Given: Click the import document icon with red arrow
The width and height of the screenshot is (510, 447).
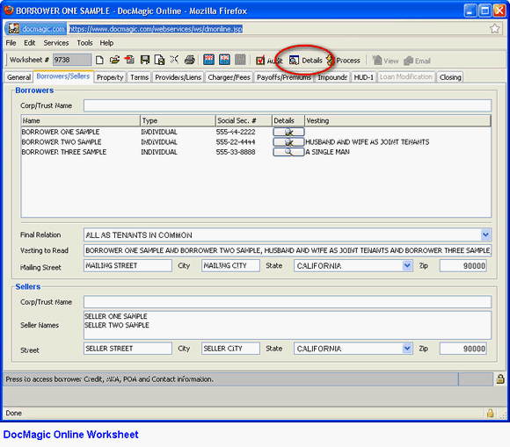Looking at the screenshot, I should pos(129,60).
